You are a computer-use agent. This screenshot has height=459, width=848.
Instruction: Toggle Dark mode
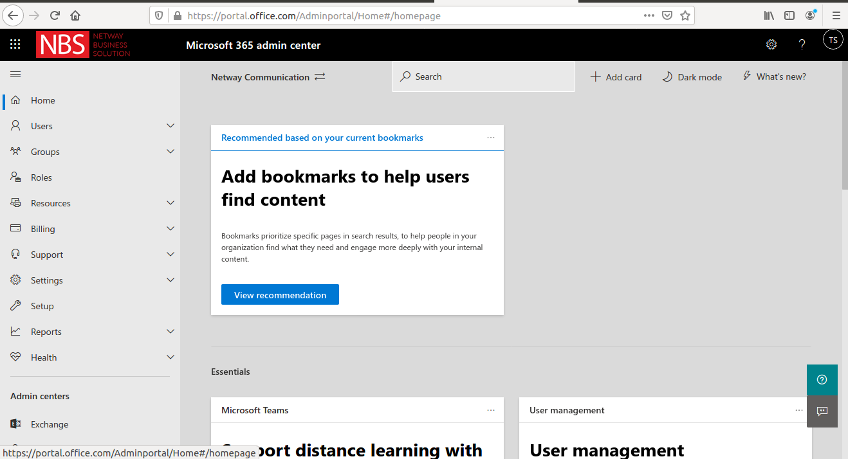[692, 77]
